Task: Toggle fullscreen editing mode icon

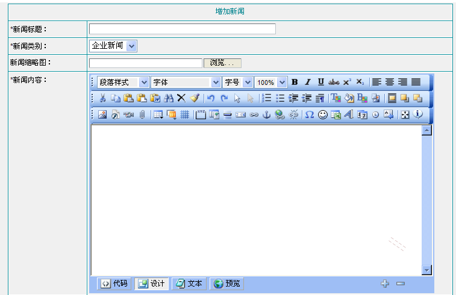Action: coord(405,114)
